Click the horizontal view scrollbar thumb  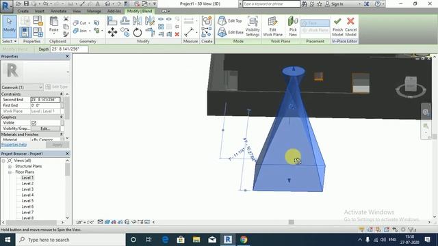click(x=291, y=222)
